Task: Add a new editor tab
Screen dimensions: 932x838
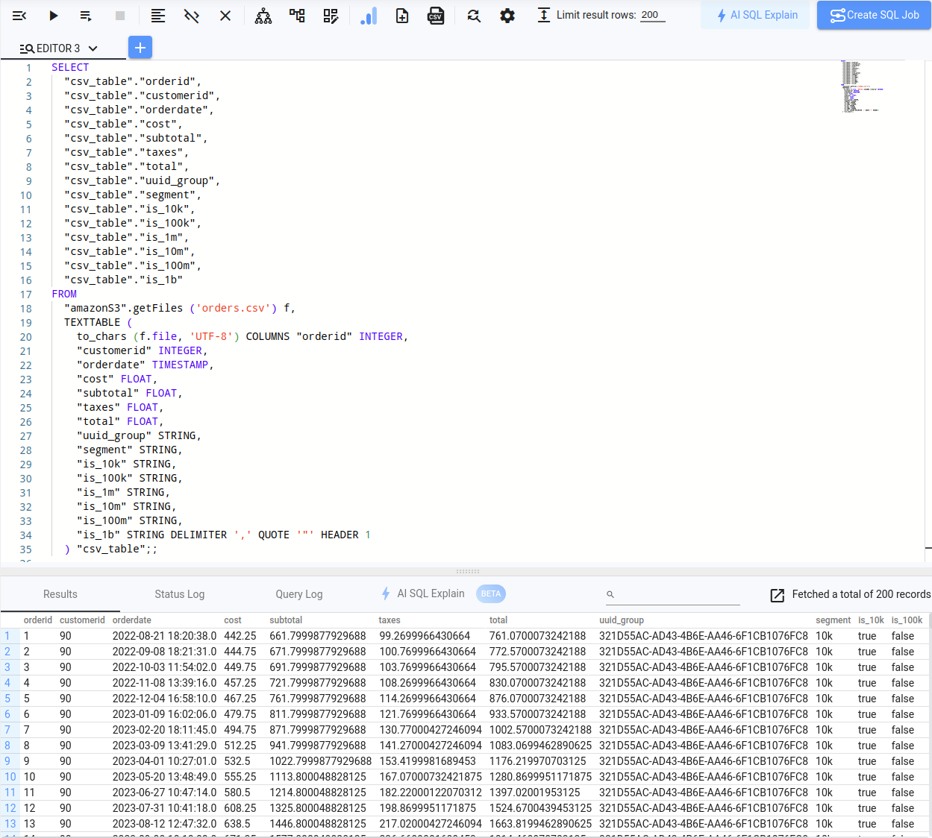Action: point(140,48)
